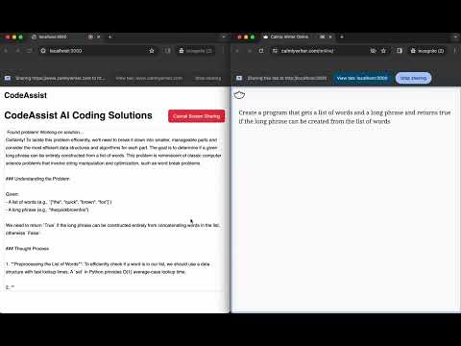This screenshot has height=346, width=461.
Task: Click site info icon beside calmlywriter URL
Action: [x=275, y=51]
